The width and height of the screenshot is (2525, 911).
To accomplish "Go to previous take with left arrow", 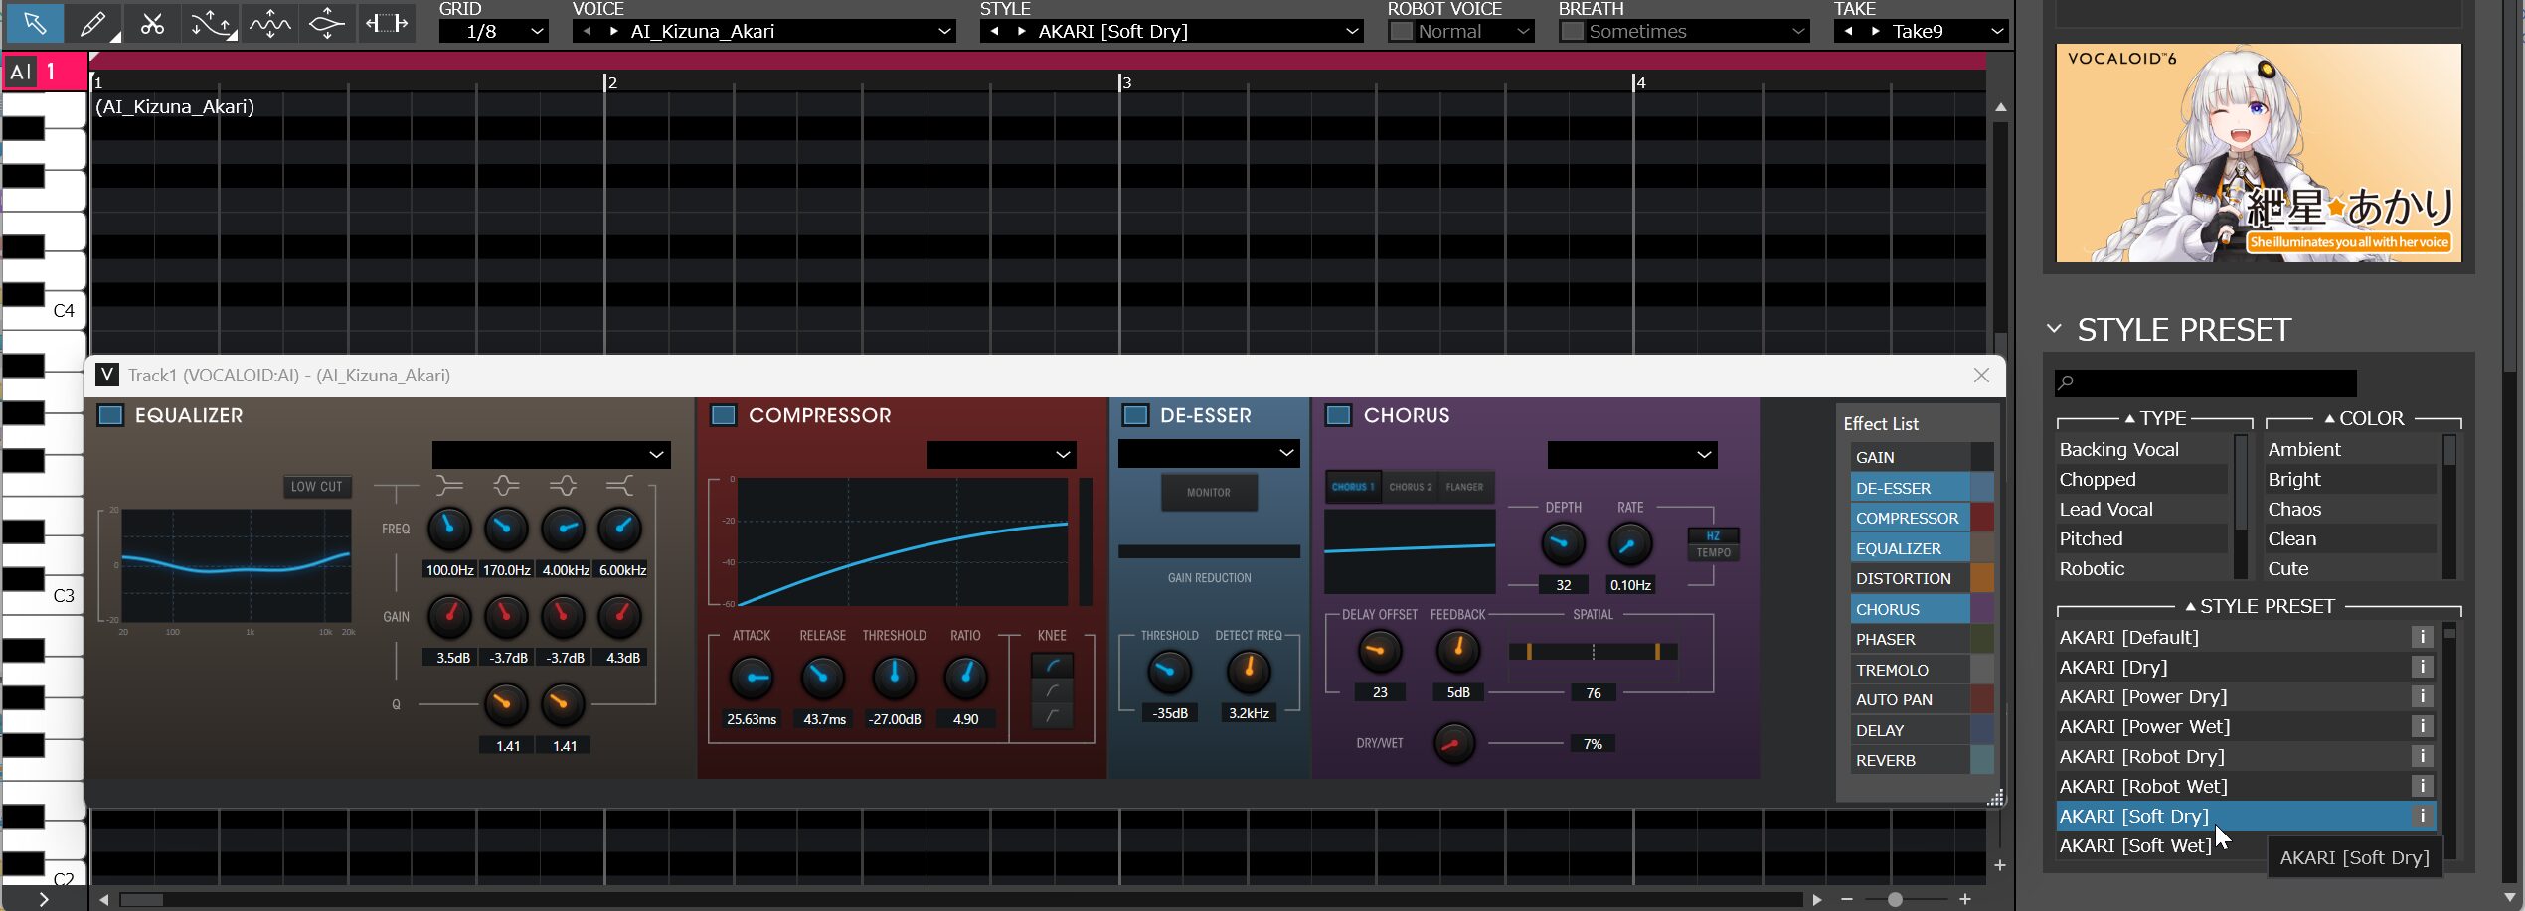I will pos(1848,31).
